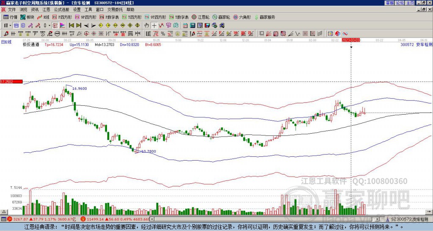Open the yin-yang Taiji tool icon
This screenshot has height=231, width=433.
click(337, 34)
